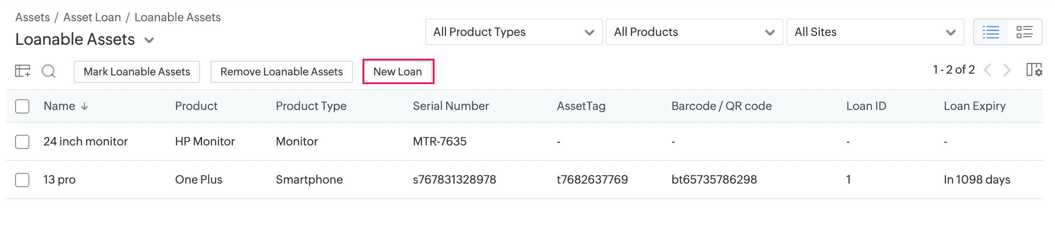Viewport: 1055px width, 235px height.
Task: Click Remove Loanable Assets button
Action: [281, 71]
